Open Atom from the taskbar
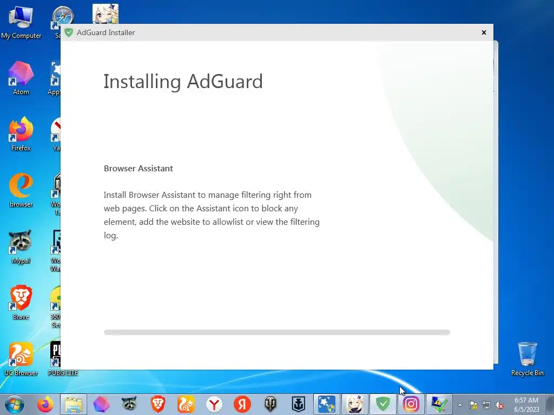554x415 pixels. [x=101, y=404]
